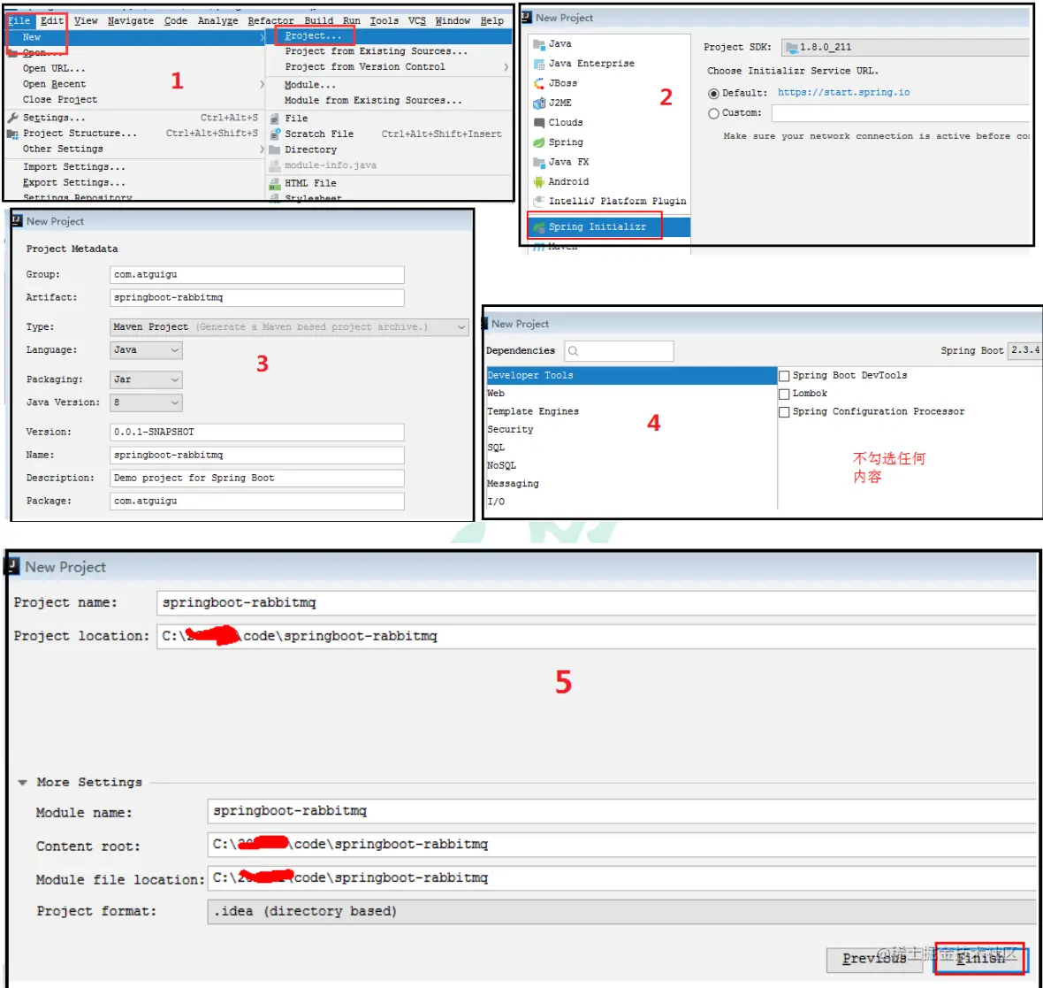This screenshot has width=1043, height=988.
Task: Open the https://start.spring.io link
Action: [x=843, y=93]
